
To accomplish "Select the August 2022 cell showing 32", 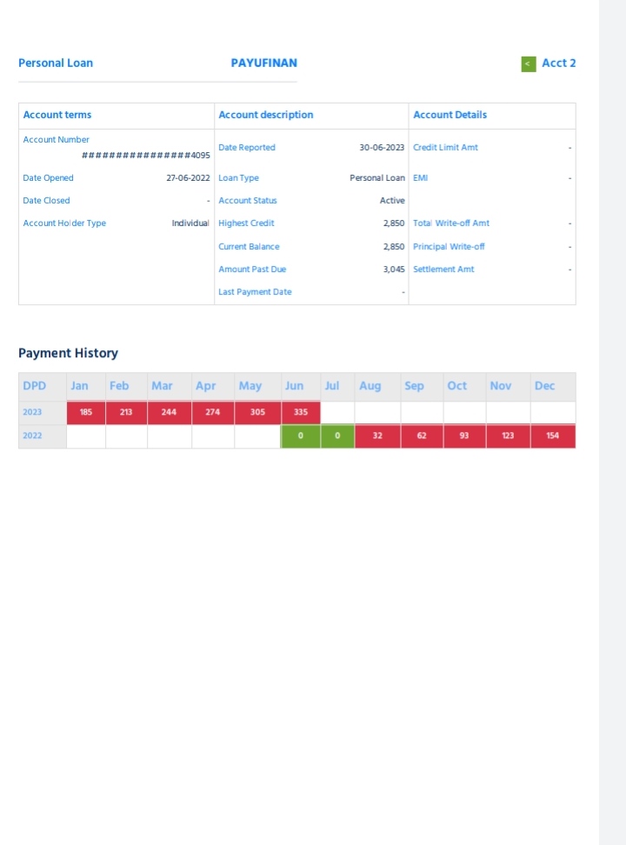I will (377, 436).
